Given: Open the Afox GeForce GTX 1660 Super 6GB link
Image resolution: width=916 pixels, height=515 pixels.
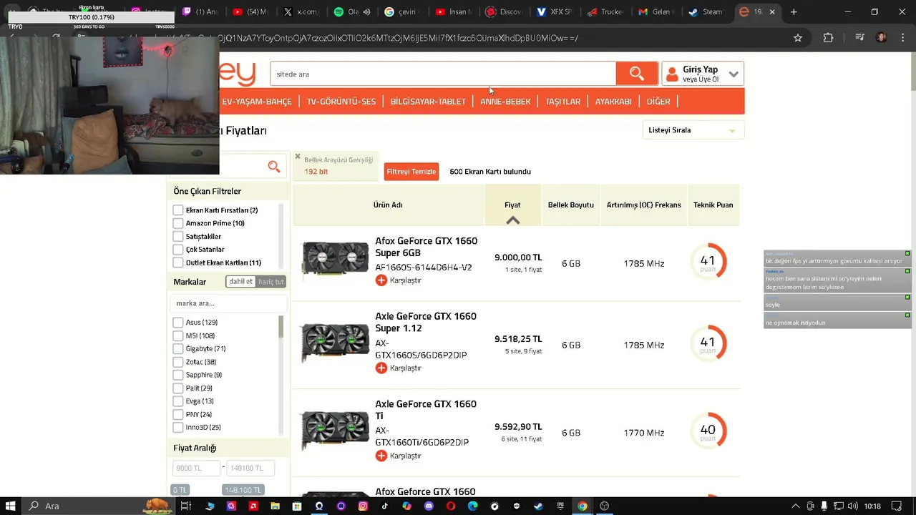Looking at the screenshot, I should tap(426, 247).
